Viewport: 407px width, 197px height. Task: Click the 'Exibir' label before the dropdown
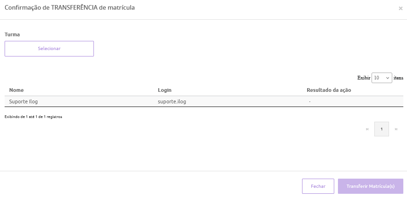tap(364, 78)
